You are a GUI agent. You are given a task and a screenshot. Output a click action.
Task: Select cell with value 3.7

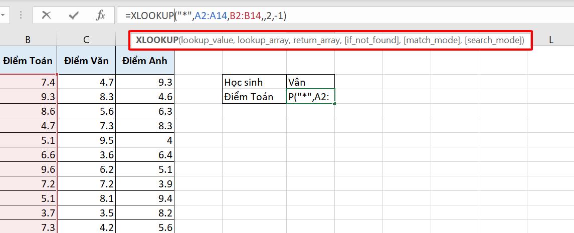[28, 213]
